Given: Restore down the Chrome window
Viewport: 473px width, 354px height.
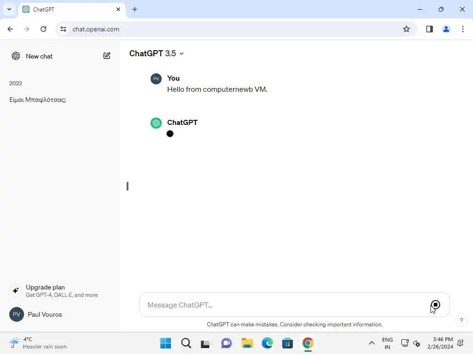Looking at the screenshot, I should point(441,9).
